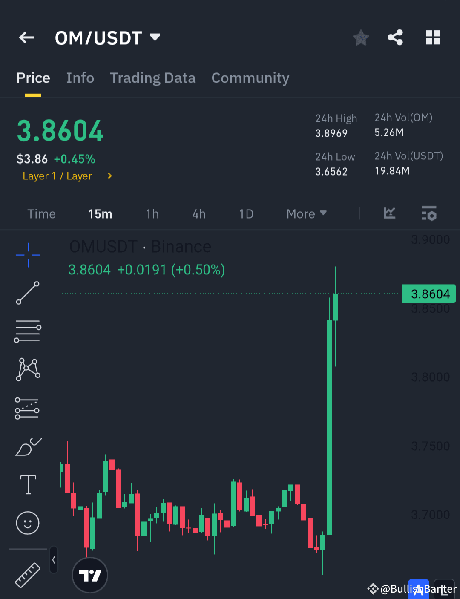Screen dimensions: 460x599
Task: Select the ruler measurement tool
Action: (x=27, y=575)
